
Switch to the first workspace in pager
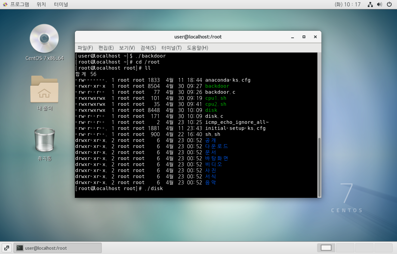coord(326,248)
